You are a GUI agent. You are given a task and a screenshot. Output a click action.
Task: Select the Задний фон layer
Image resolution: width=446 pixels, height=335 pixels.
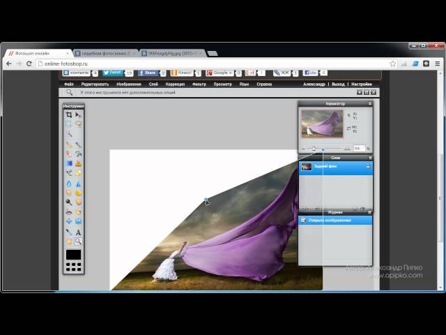point(336,167)
